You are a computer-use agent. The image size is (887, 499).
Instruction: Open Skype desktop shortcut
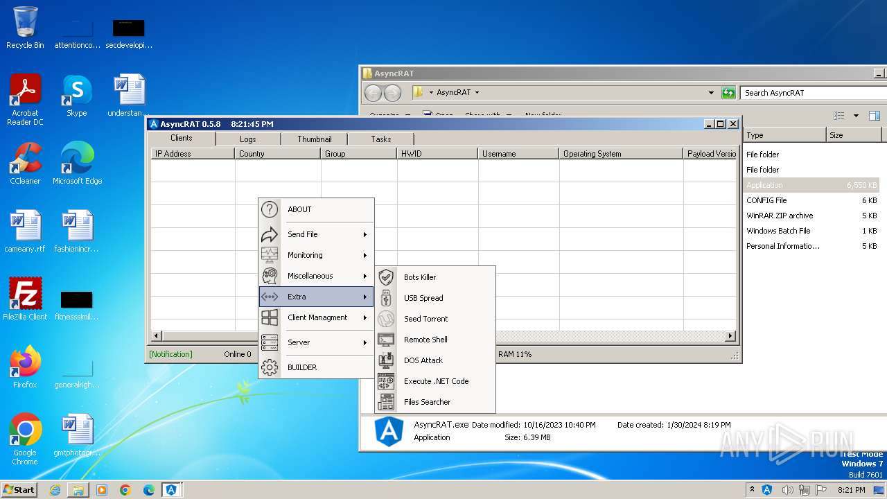click(76, 96)
